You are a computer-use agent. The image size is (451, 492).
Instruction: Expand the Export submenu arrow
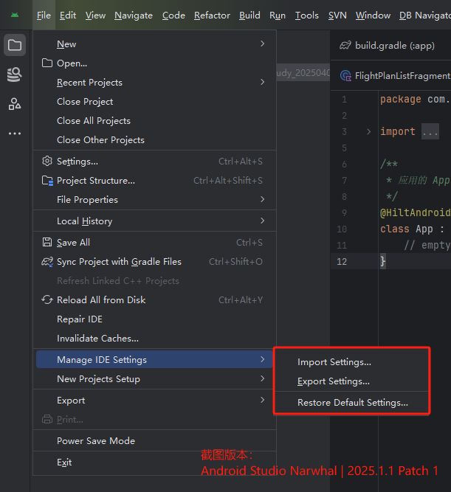click(263, 400)
